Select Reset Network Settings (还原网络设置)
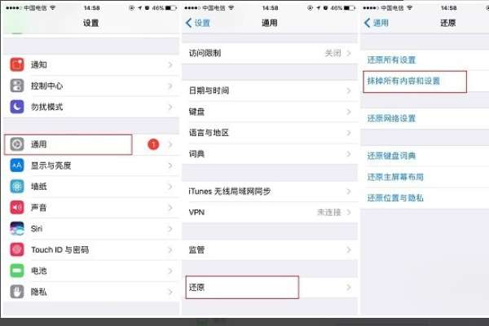 click(x=391, y=118)
